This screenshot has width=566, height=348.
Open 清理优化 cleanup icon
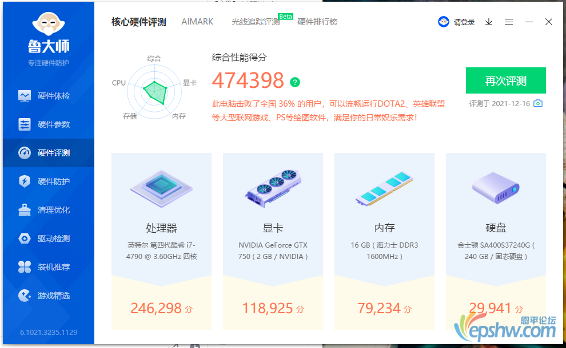(x=25, y=210)
